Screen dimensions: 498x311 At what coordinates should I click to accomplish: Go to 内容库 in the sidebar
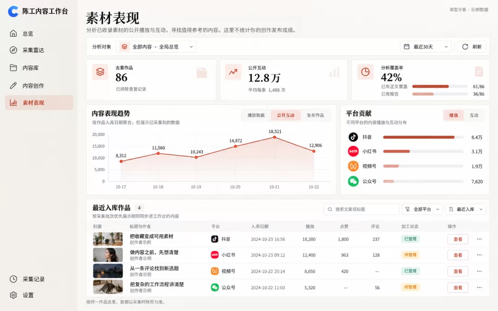(39, 68)
